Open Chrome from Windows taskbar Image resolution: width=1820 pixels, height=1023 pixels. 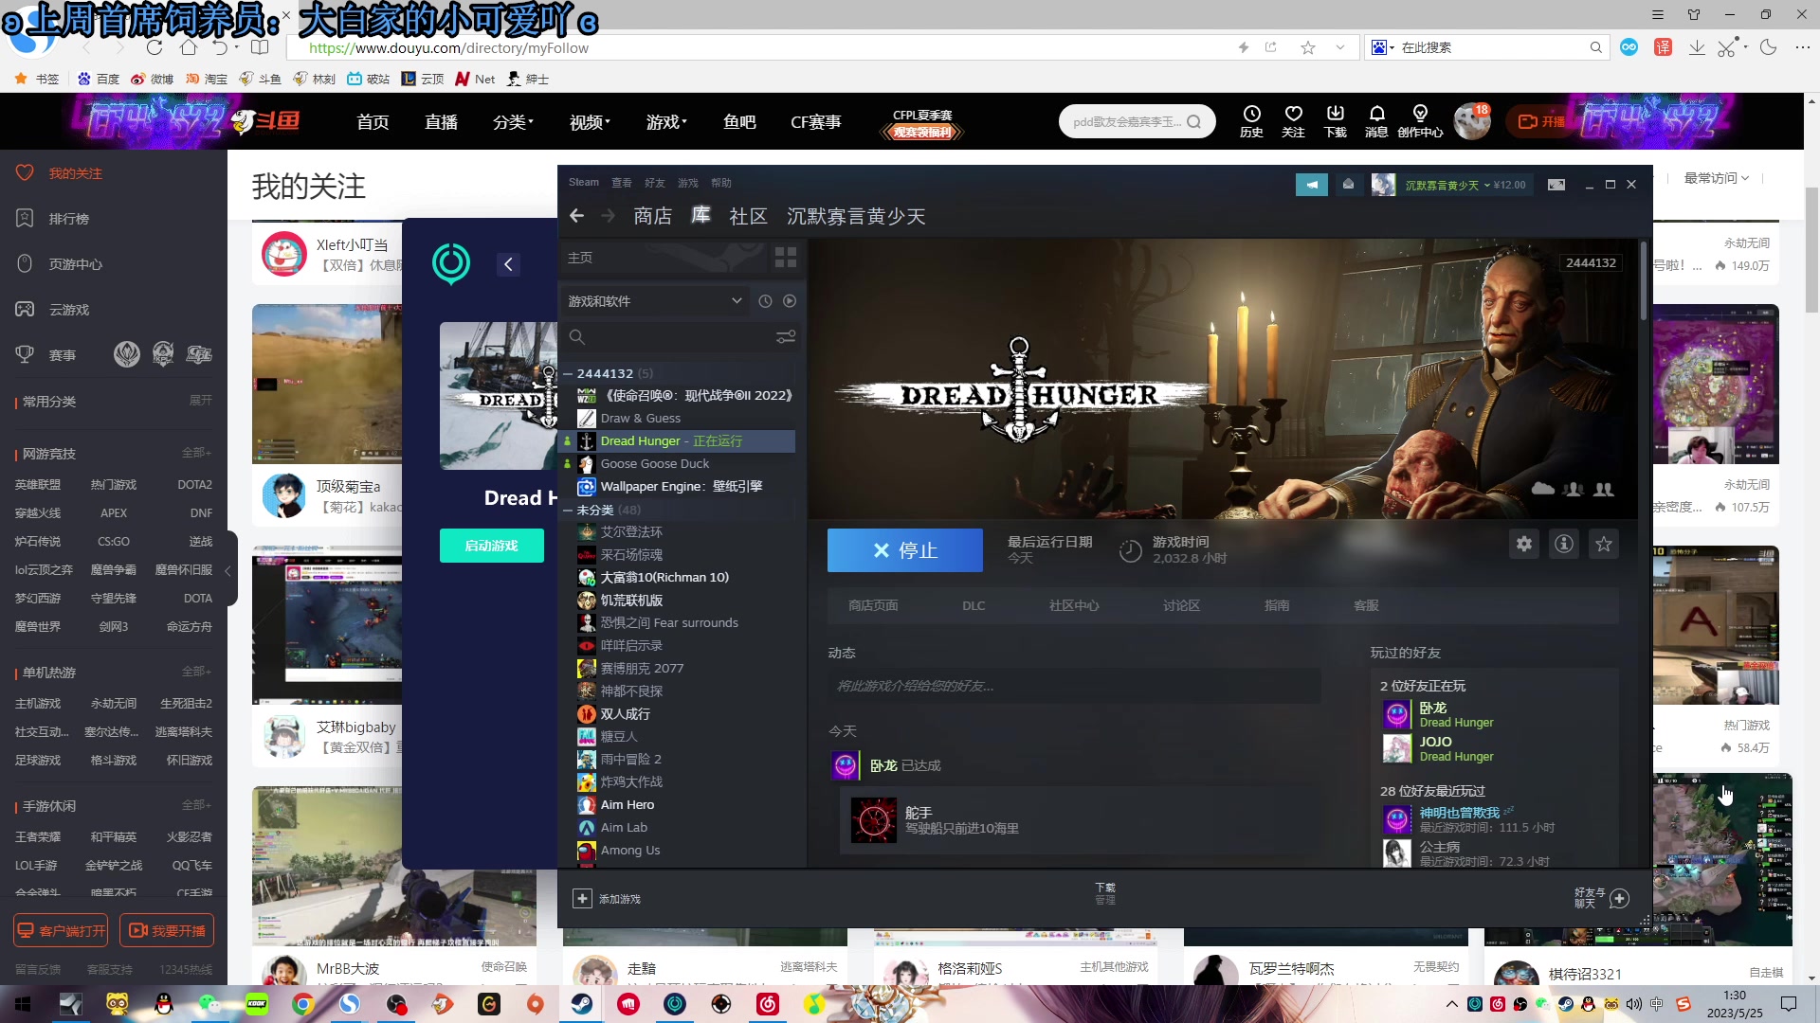[303, 1004]
